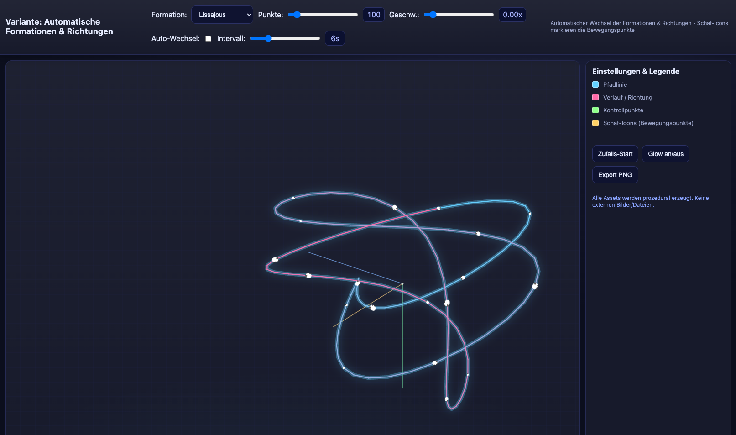This screenshot has height=435, width=736.
Task: Click the interval readout showing 6s
Action: (335, 38)
